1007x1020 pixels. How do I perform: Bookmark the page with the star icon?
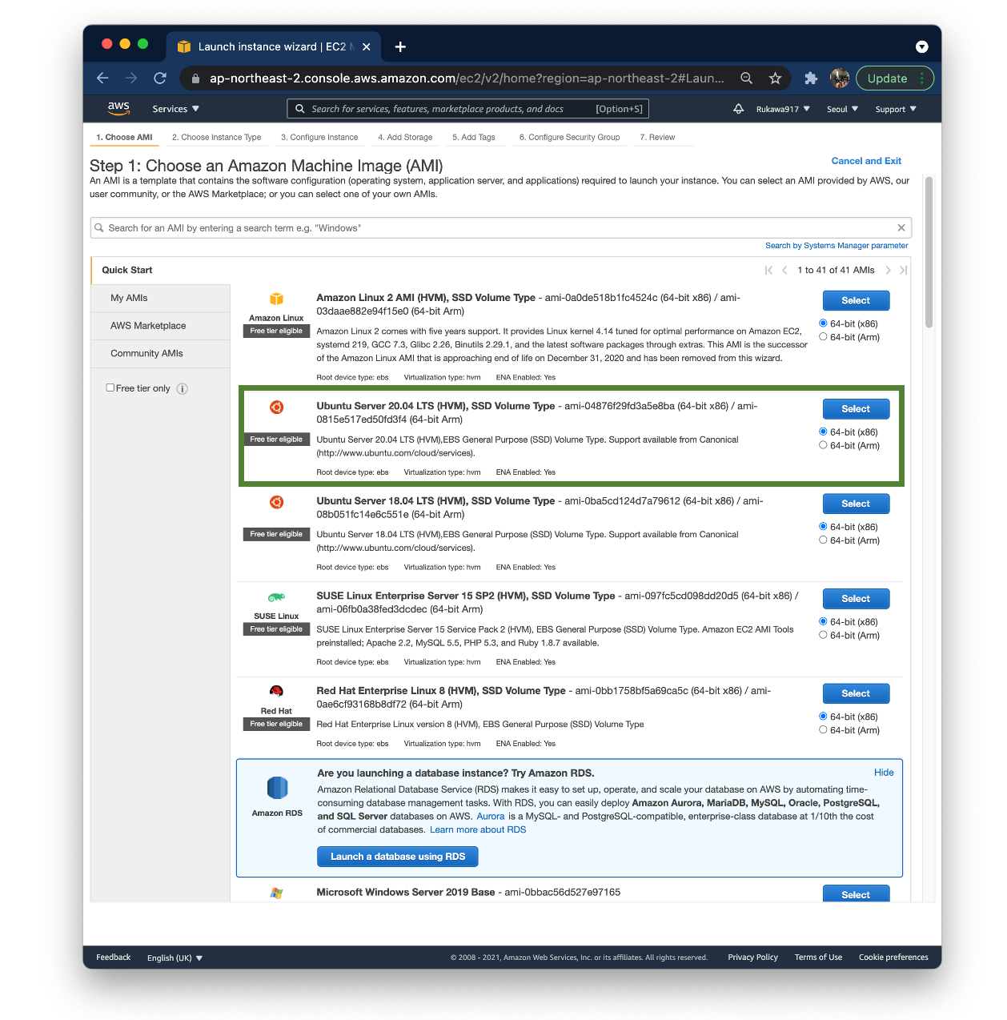(x=775, y=78)
